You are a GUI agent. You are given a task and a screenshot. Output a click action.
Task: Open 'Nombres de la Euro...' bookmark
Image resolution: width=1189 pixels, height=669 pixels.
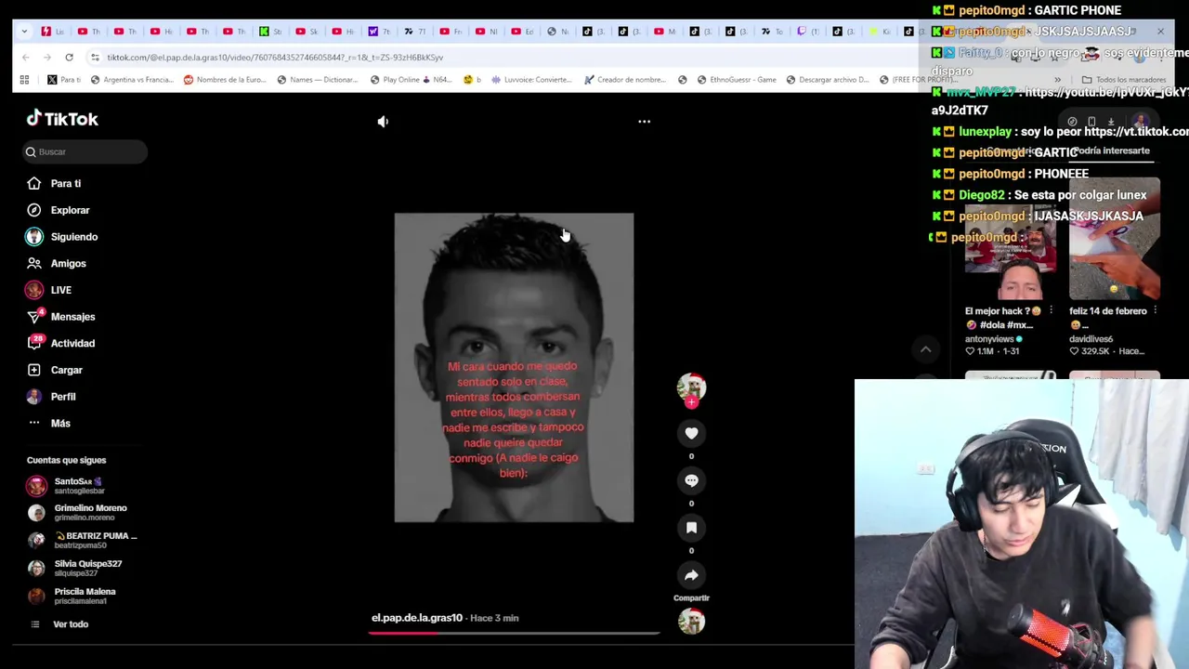point(225,80)
